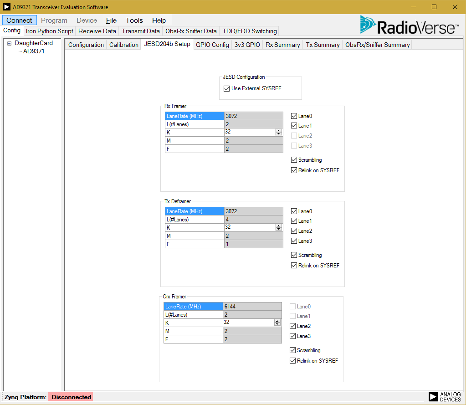The image size is (466, 405).
Task: Click the RadioVerse logo icon
Action: (x=368, y=25)
